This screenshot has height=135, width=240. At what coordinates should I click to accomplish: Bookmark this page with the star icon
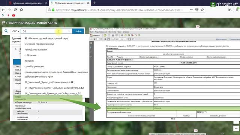[202, 10]
